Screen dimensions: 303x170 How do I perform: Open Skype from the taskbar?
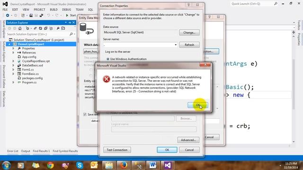tap(80, 165)
